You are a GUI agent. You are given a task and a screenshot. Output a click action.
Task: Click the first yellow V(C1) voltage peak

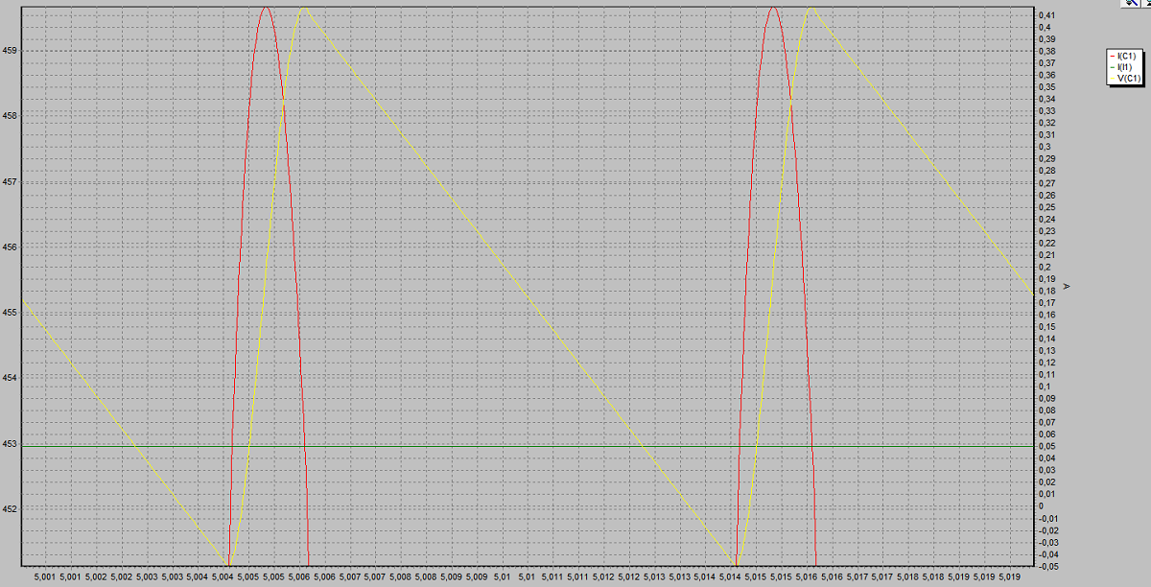304,9
